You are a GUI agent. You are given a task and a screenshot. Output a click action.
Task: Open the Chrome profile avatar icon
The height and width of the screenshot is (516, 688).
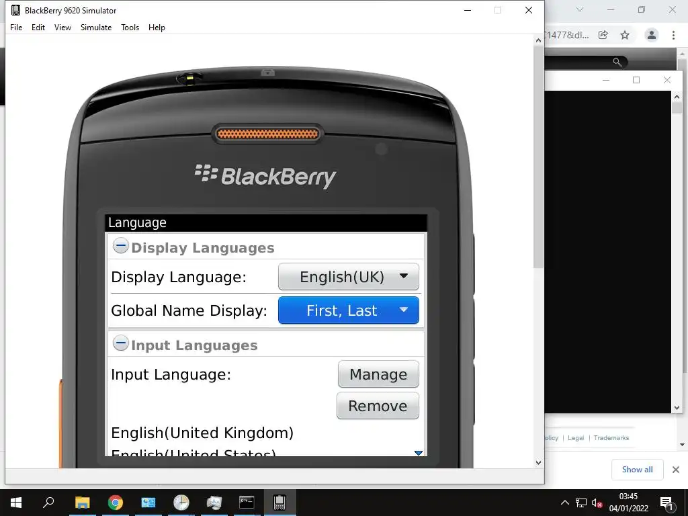652,35
